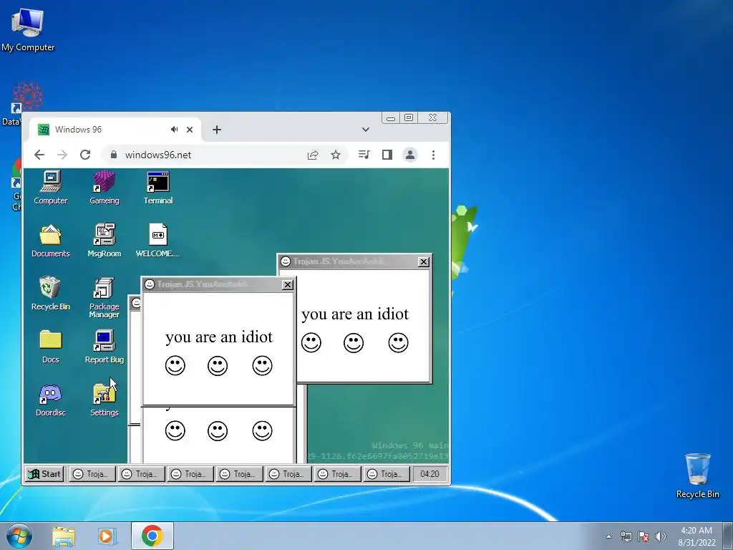Open the Windows 7 Start orb
Image resolution: width=733 pixels, height=550 pixels.
(x=19, y=536)
